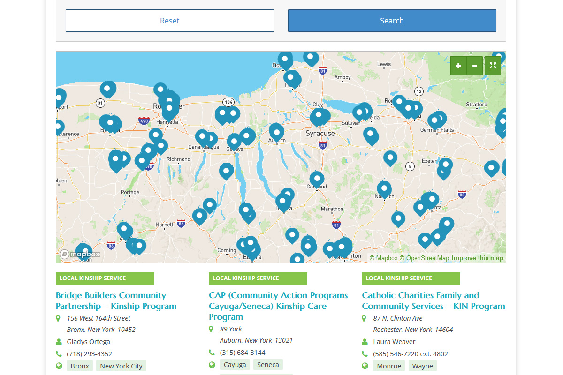Click address text 89 York
563x375 pixels.
[231, 329]
